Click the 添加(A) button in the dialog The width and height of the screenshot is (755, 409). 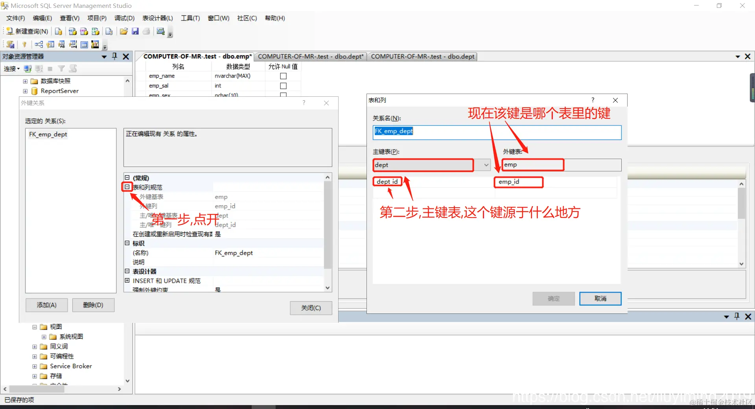tap(46, 305)
